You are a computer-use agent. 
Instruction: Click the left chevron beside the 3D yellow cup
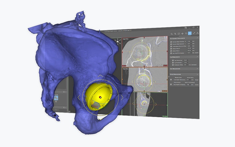[x=79, y=97]
